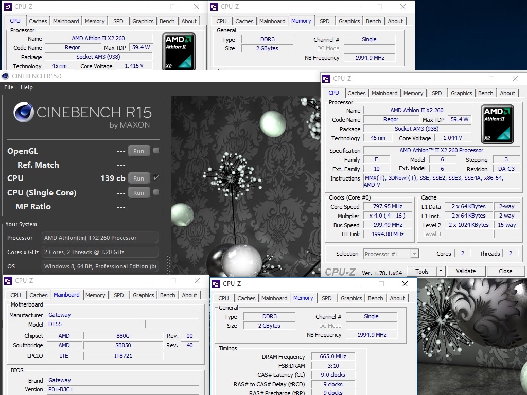Screen dimensions: 527x395
Task: Click the Cinebench panel resize grip handle
Action: pos(168,265)
